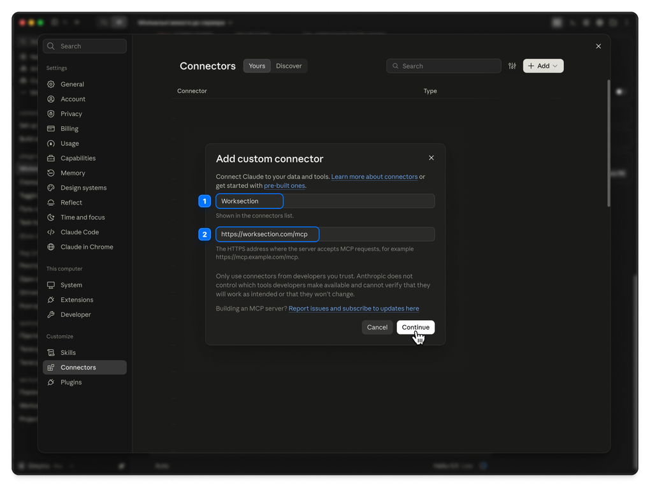The width and height of the screenshot is (650, 487).
Task: Open General settings gear icon
Action: coord(51,84)
